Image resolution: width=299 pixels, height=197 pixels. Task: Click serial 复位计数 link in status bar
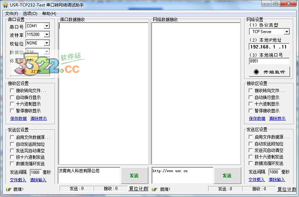pyautogui.click(x=139, y=189)
